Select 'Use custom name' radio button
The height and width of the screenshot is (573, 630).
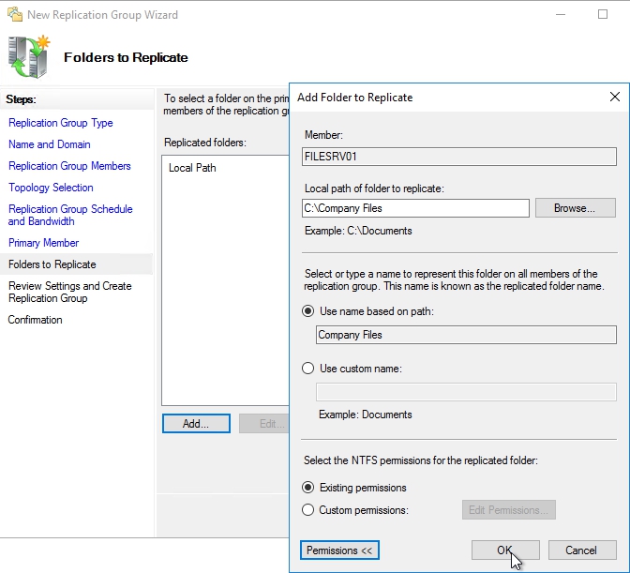(x=309, y=369)
